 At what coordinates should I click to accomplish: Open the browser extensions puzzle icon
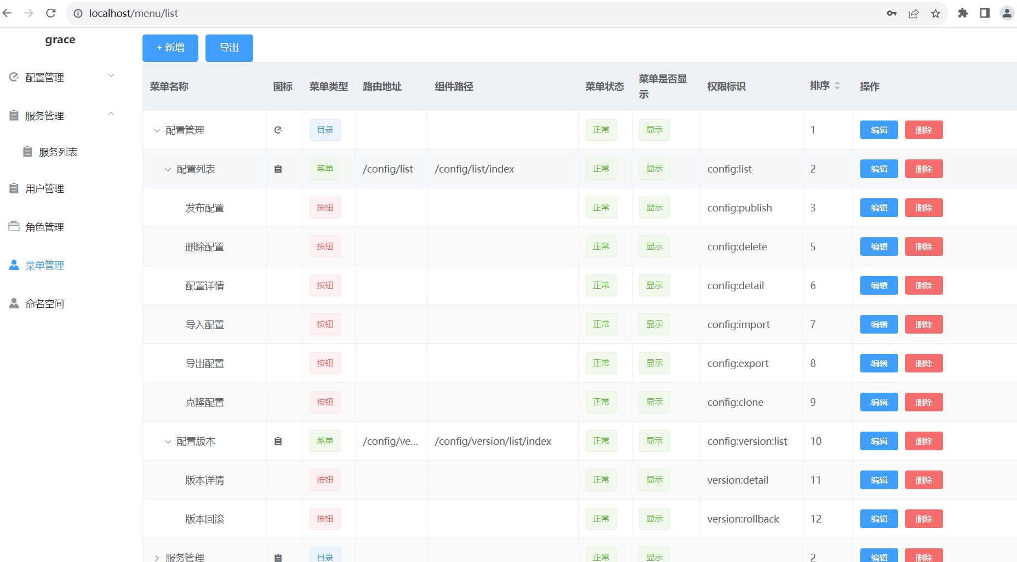coord(963,13)
